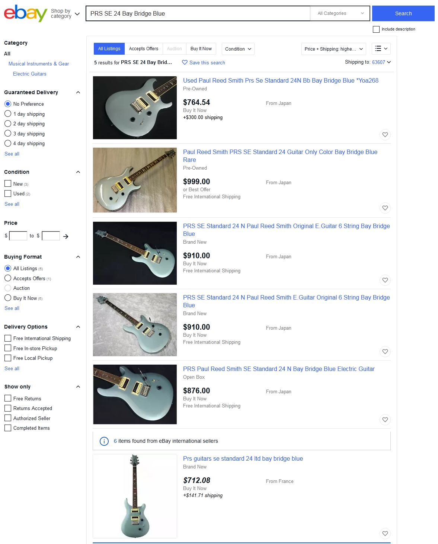Viewport: 438px width, 544px height.
Task: Watch the Open Box $876.00 guitar
Action: 385,420
